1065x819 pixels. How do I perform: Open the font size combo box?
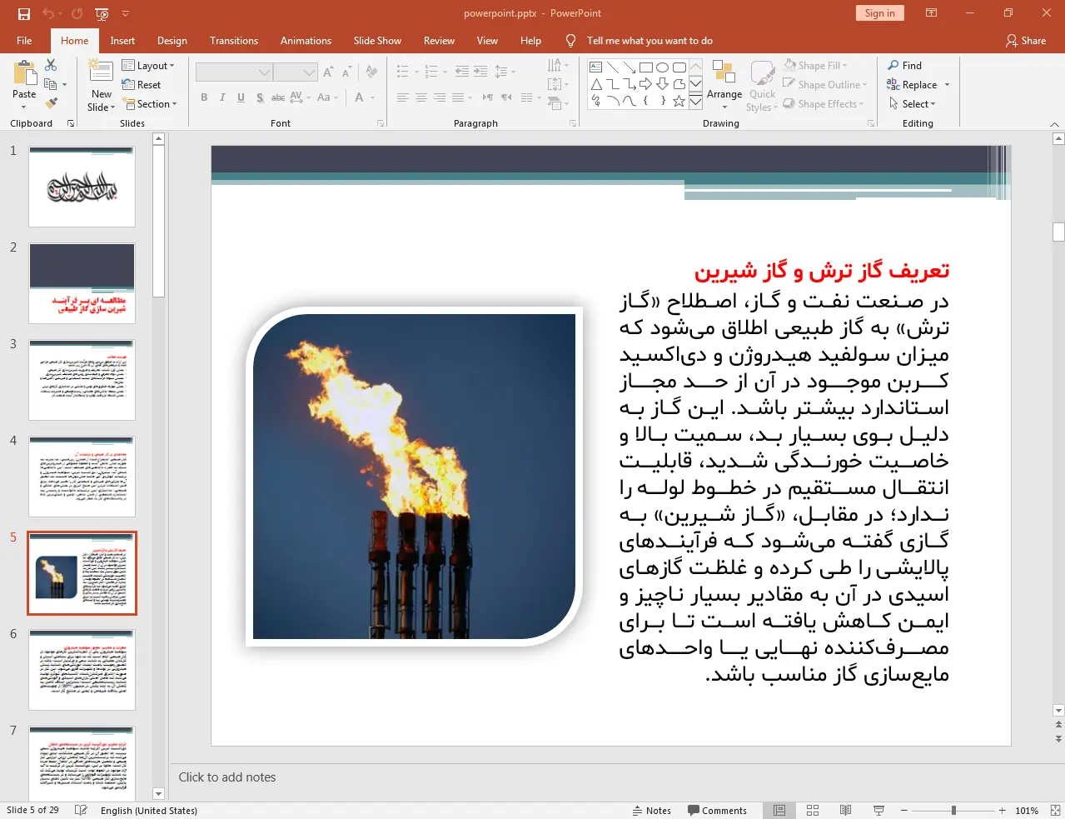[x=295, y=72]
